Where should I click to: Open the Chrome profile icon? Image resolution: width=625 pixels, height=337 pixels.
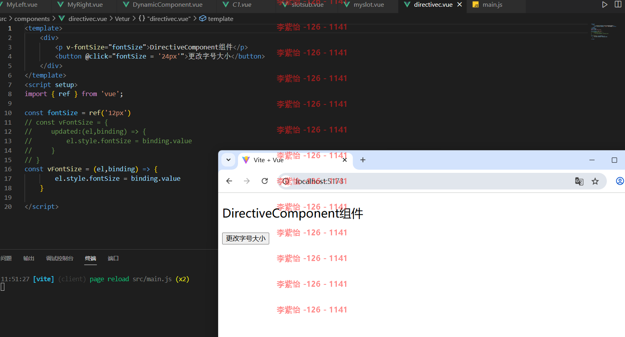620,181
